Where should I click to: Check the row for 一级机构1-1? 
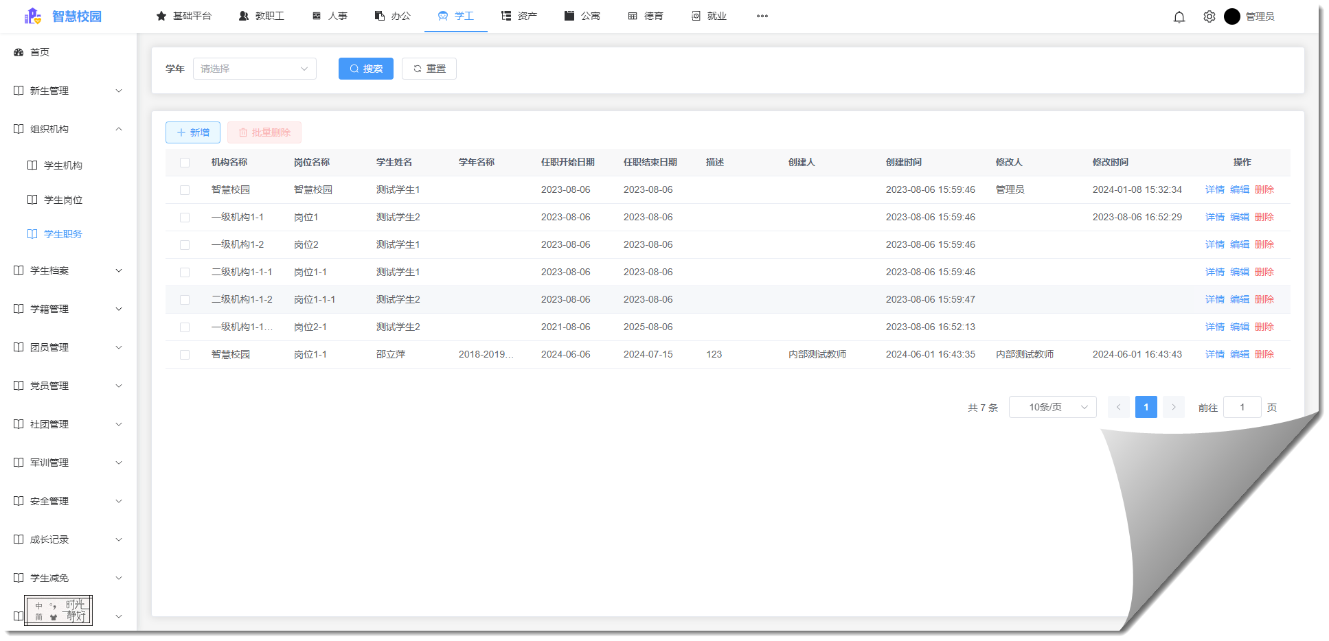(x=185, y=218)
